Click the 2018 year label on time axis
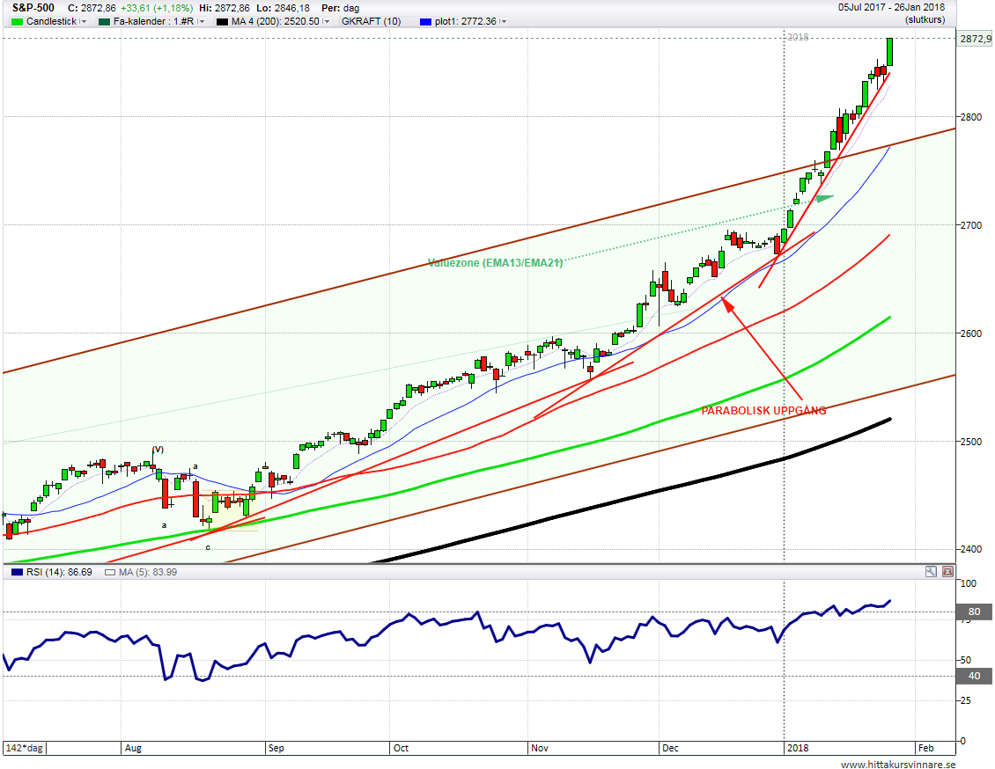The image size is (995, 769). click(x=798, y=748)
